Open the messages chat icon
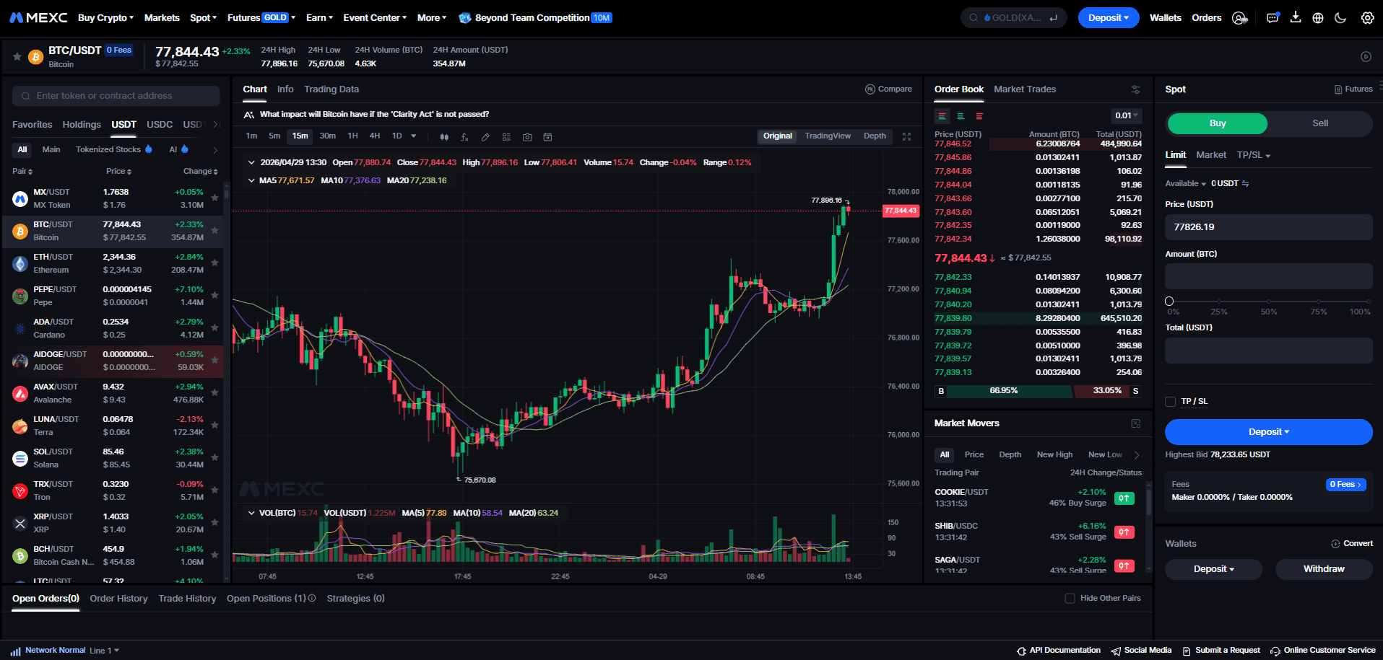Viewport: 1383px width, 660px height. pos(1273,18)
